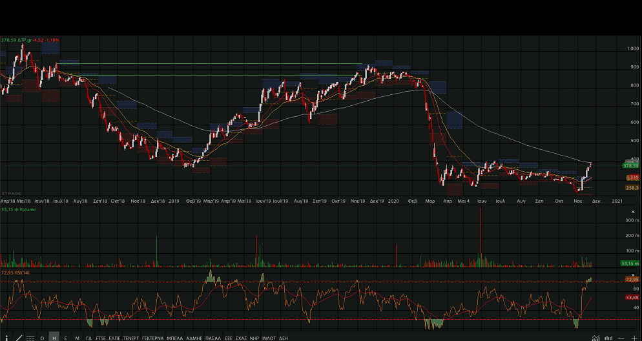Zoom out with the minus icon
Image resolution: width=642 pixels, height=341 pixels.
(621, 338)
